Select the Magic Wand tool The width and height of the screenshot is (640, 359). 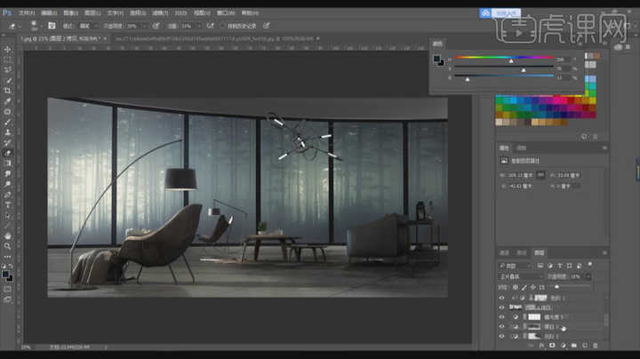click(7, 80)
